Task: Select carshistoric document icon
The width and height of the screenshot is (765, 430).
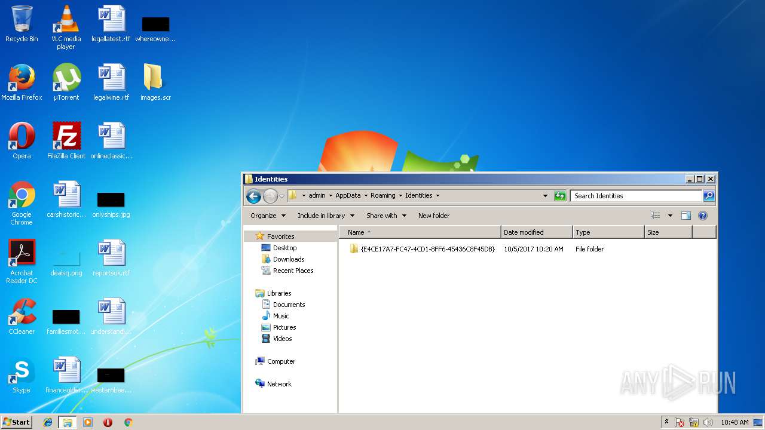Action: [x=66, y=199]
